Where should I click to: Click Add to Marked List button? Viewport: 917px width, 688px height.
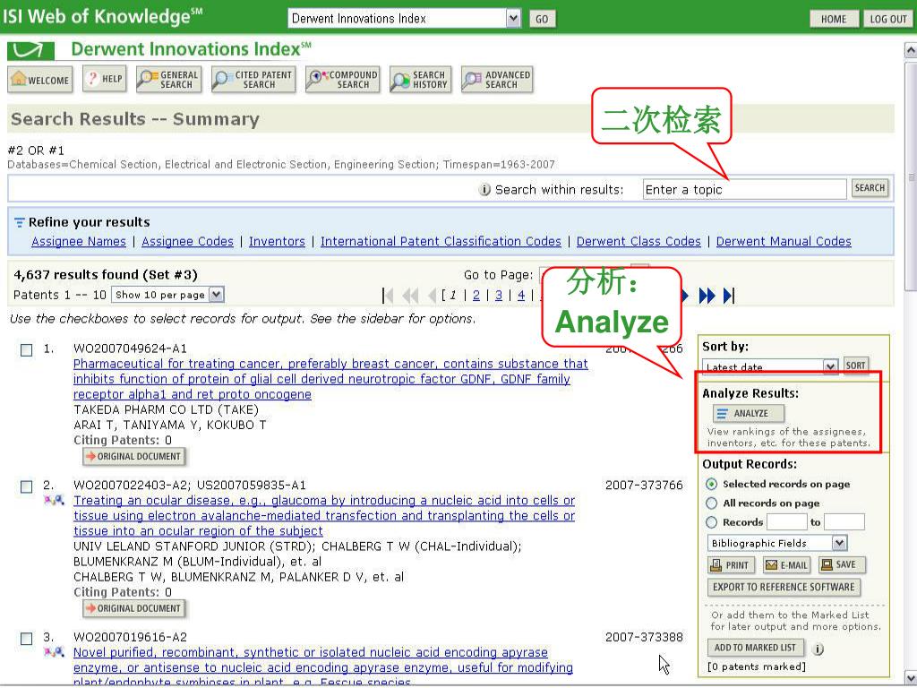[x=755, y=649]
